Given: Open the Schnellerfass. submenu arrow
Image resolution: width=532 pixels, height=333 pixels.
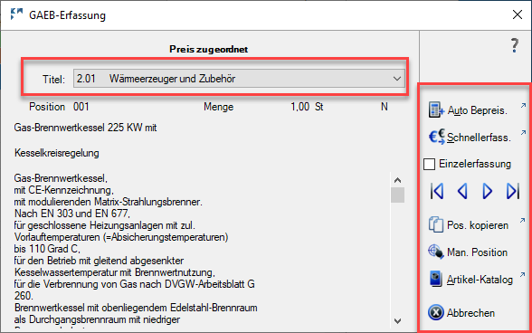Looking at the screenshot, I should [523, 132].
